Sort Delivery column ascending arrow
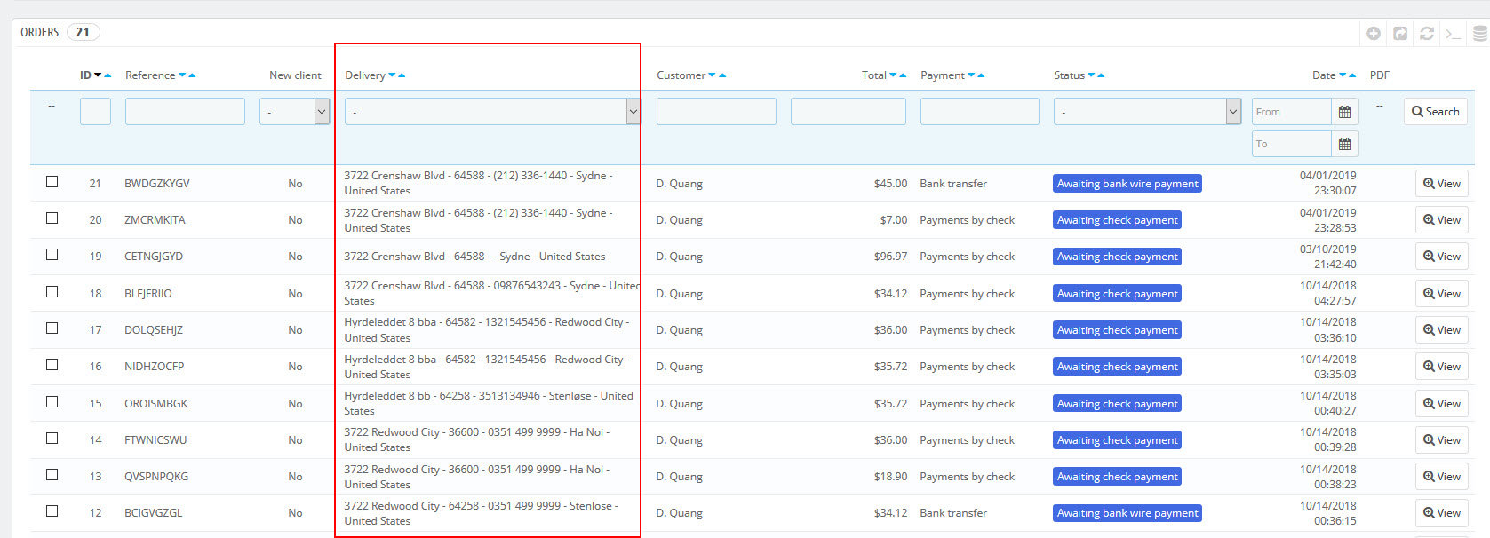Viewport: 1490px width, 538px height. pyautogui.click(x=402, y=75)
